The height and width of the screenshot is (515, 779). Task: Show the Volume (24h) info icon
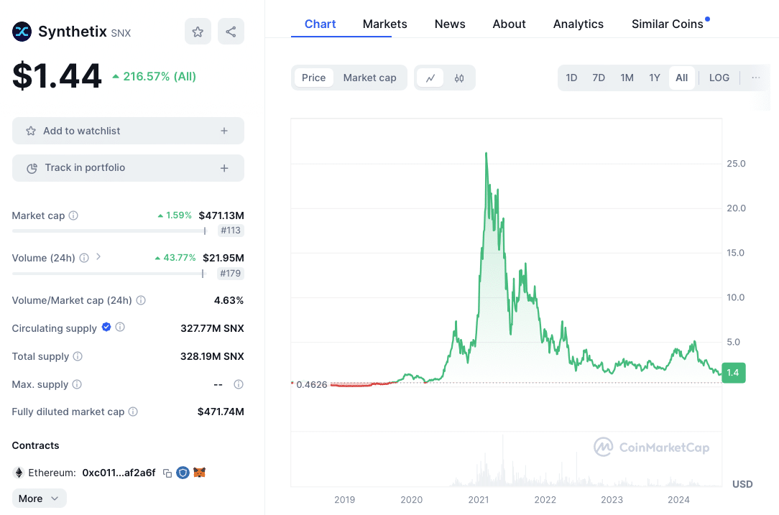(x=85, y=258)
